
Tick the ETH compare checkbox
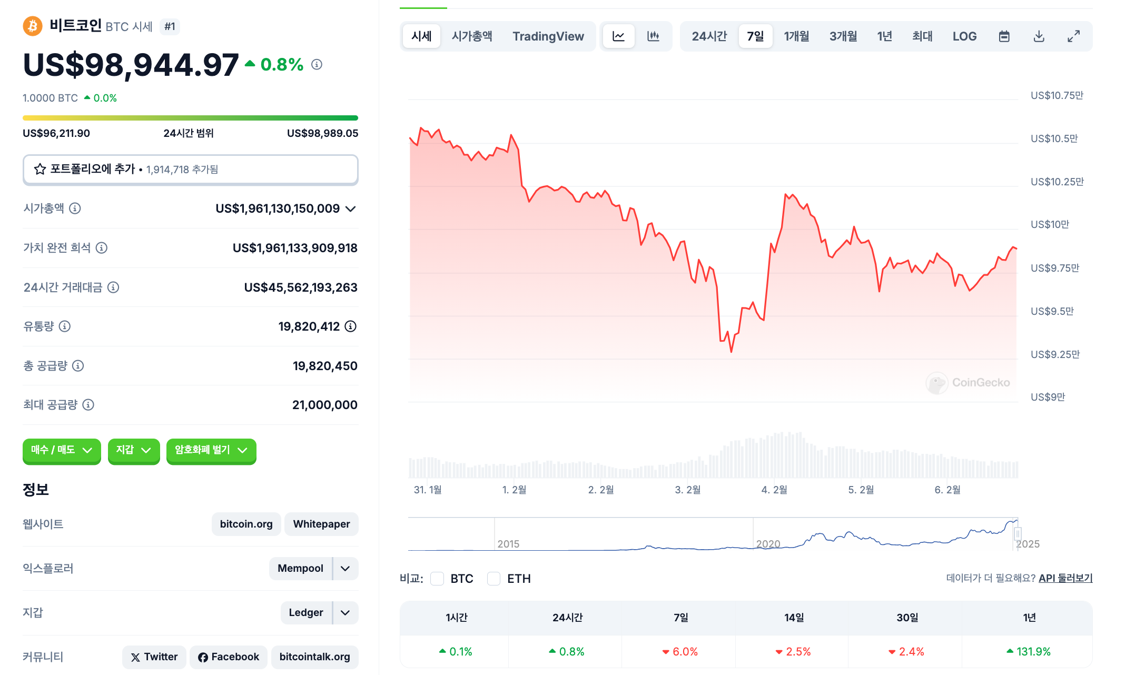click(493, 579)
